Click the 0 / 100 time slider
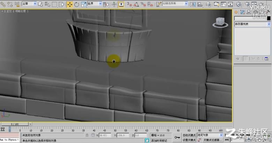 (15, 124)
